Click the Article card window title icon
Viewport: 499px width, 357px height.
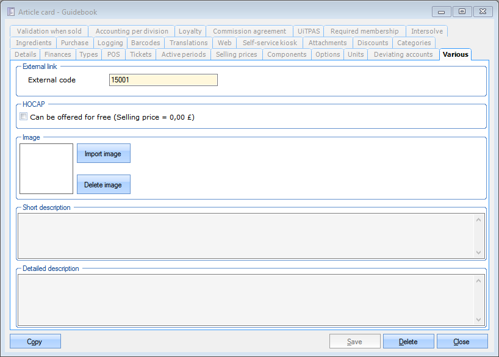10,12
